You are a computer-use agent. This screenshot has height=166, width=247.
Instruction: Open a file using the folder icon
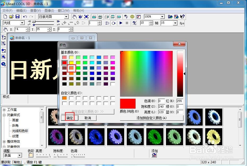pos(11,16)
